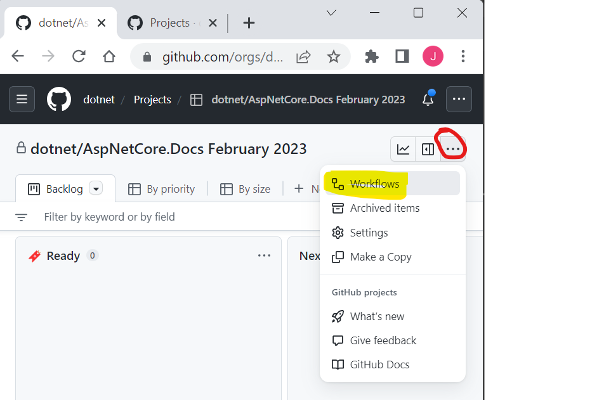View site info via padlock icon
Viewport: 611px width, 400px height.
(x=147, y=57)
